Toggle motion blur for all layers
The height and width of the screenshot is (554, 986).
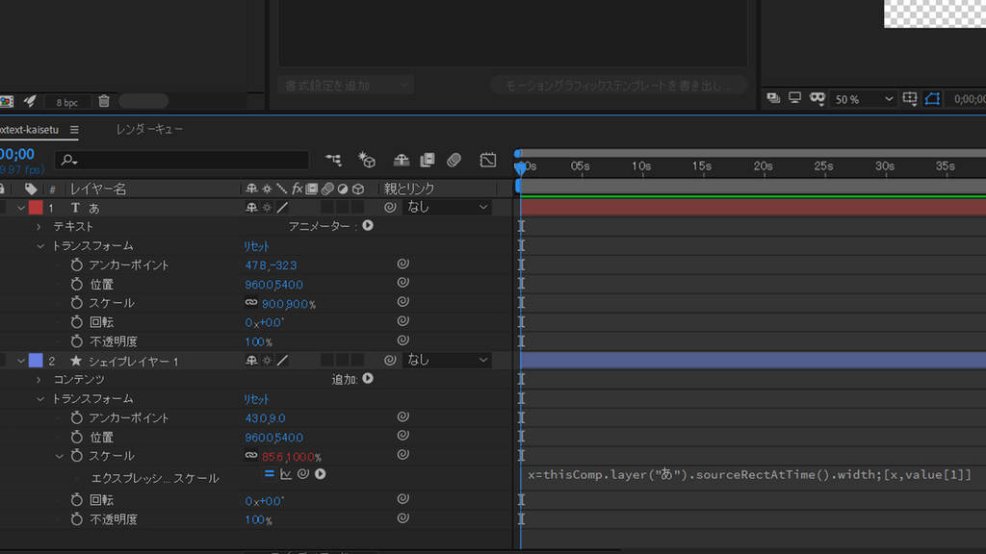click(x=454, y=161)
